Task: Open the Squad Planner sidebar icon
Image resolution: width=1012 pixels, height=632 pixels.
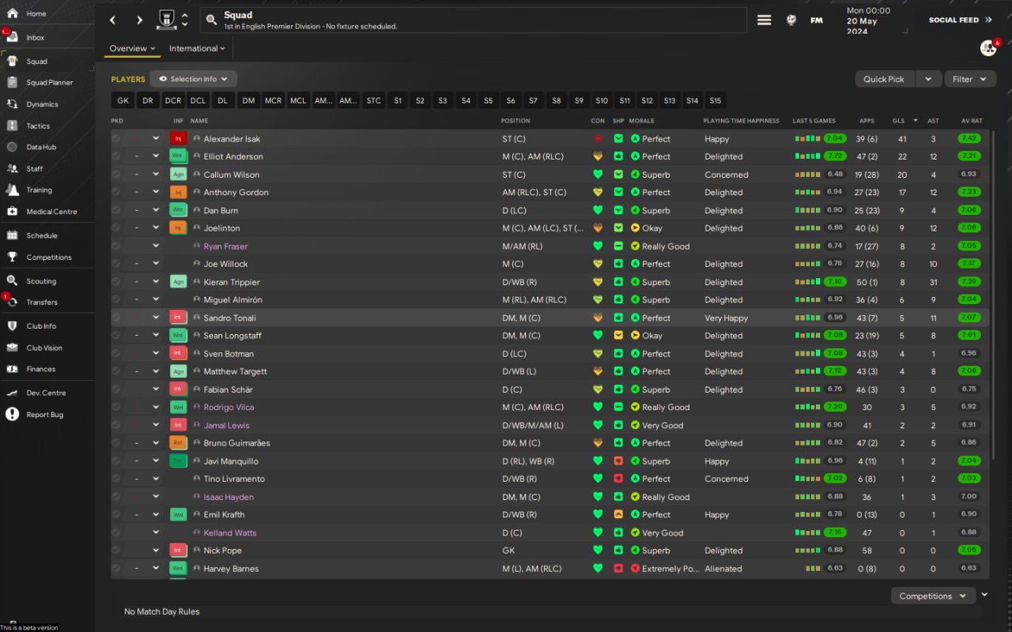Action: click(x=12, y=82)
